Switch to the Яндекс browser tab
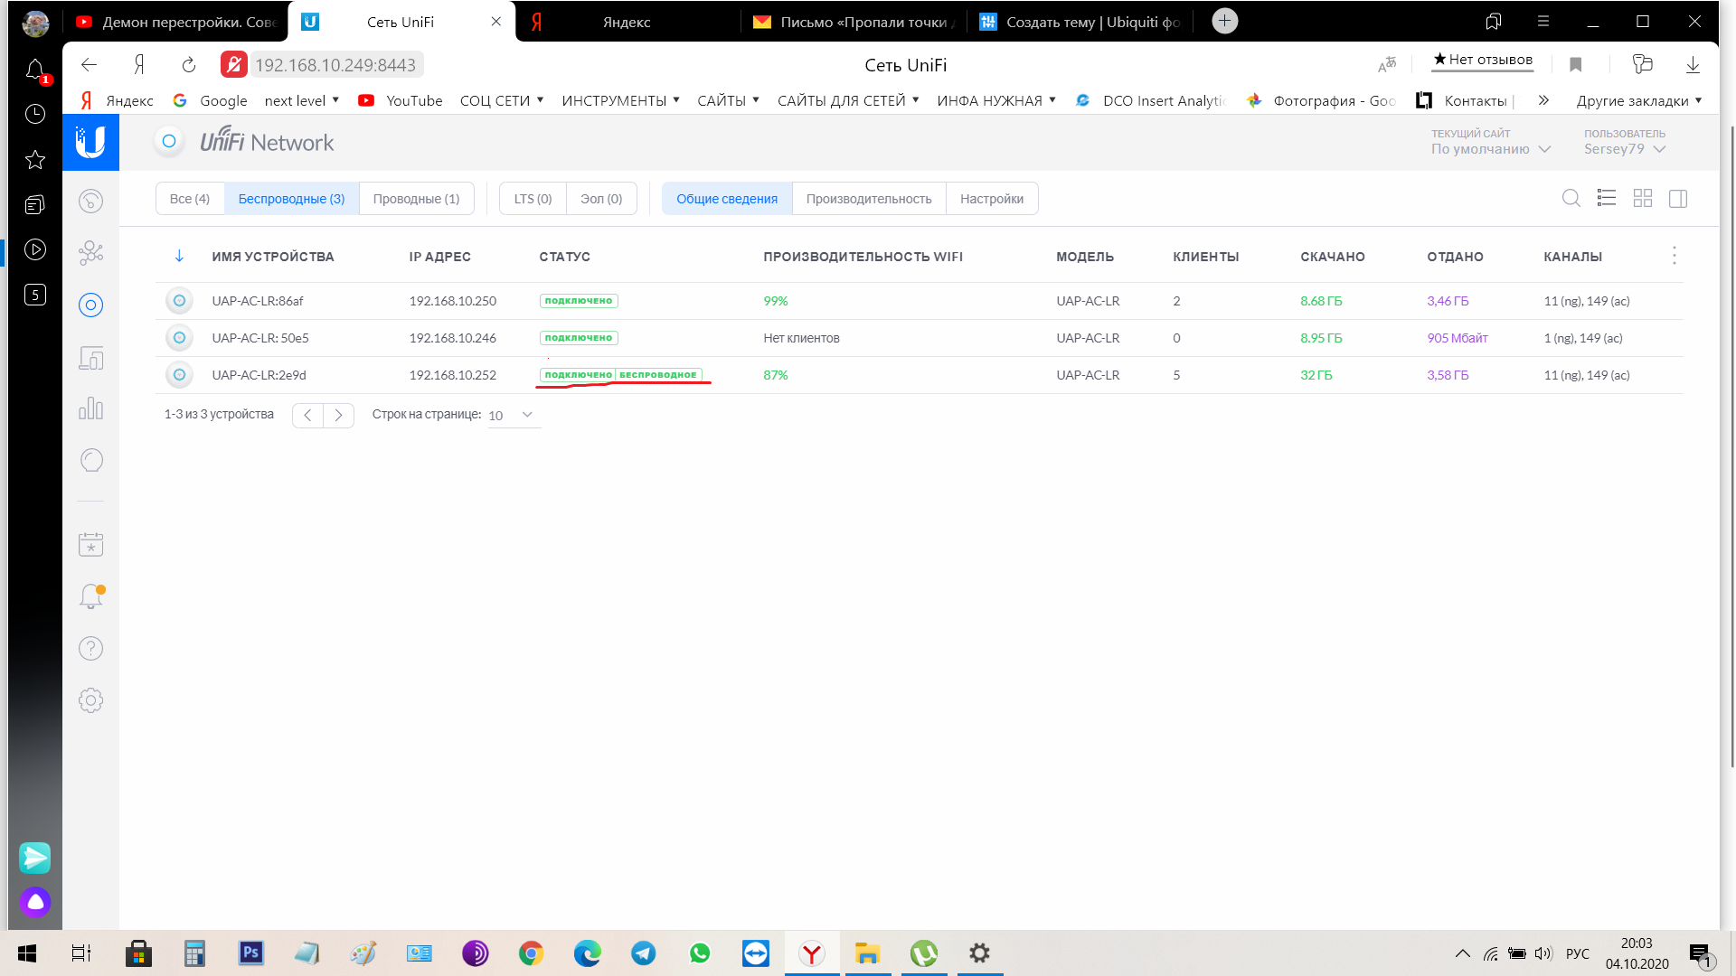The image size is (1736, 976). tap(627, 22)
